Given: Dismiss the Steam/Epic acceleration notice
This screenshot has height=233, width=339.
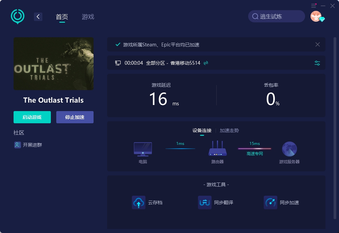Looking at the screenshot, I should [317, 44].
